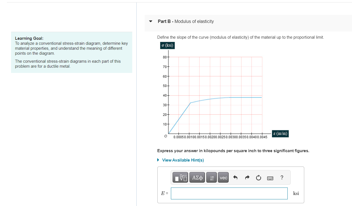Open the Greek symbols ΑΣφ menu
This screenshot has width=352, height=206.
[x=197, y=177]
